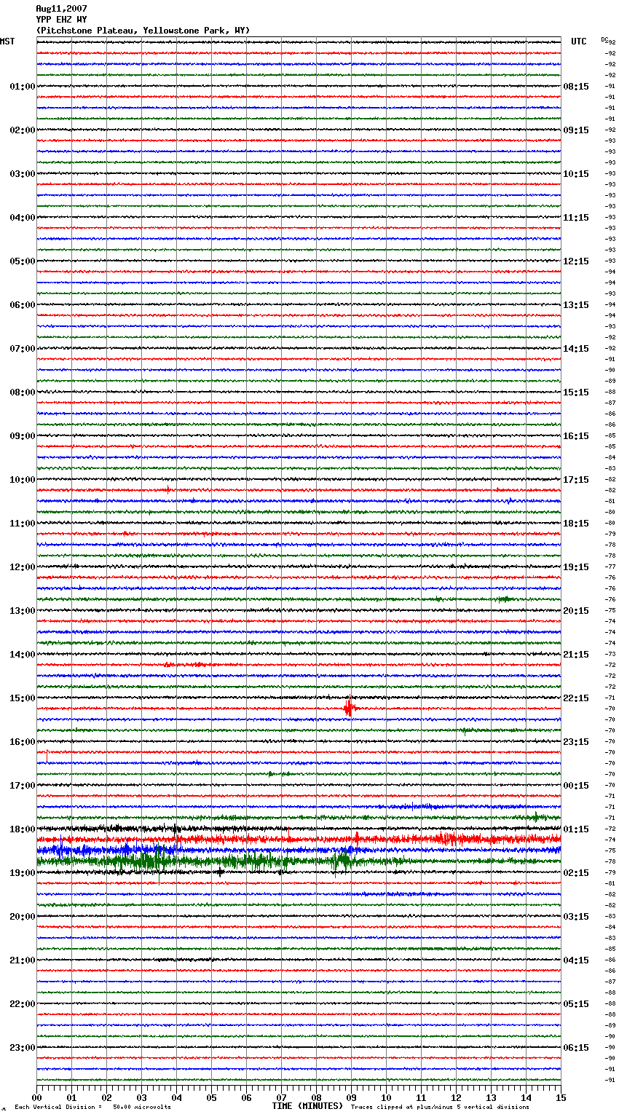Click minute 03 on the time axis
This screenshot has height=1117, width=619.
(142, 1097)
